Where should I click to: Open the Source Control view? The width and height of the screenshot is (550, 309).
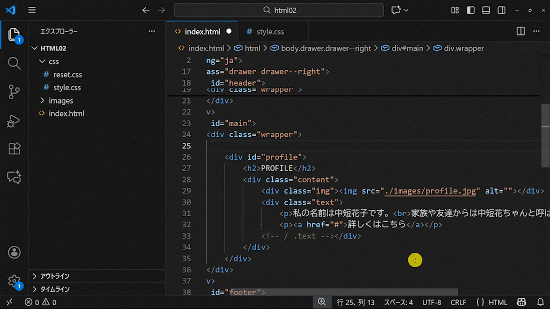[14, 92]
